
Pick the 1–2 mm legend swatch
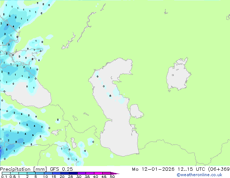point(23,173)
